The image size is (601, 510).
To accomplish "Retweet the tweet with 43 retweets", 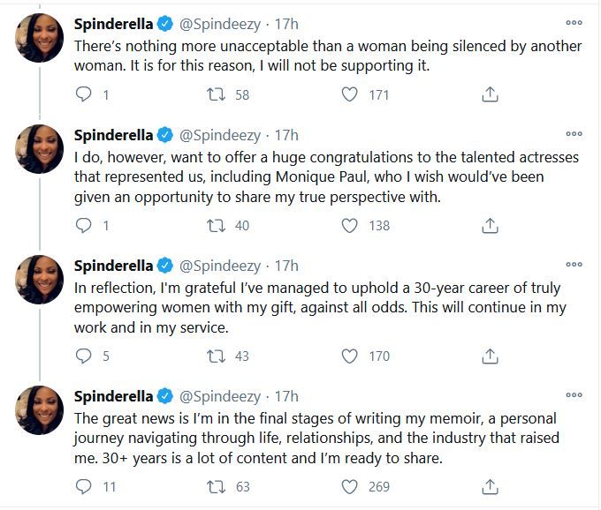I will coord(217,356).
